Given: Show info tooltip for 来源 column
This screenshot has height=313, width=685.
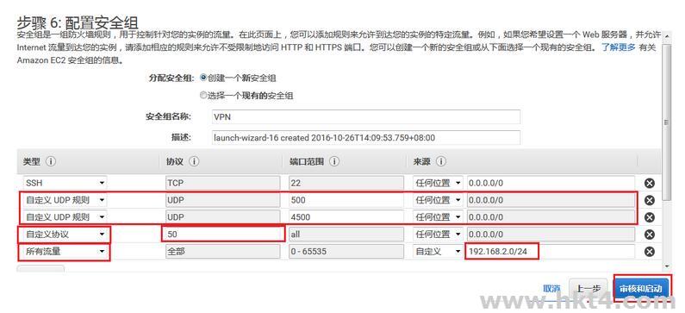Looking at the screenshot, I should pyautogui.click(x=441, y=162).
